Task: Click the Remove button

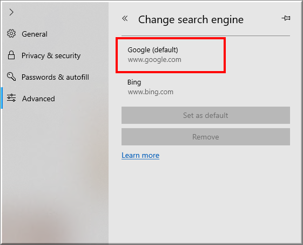Action: [x=206, y=137]
